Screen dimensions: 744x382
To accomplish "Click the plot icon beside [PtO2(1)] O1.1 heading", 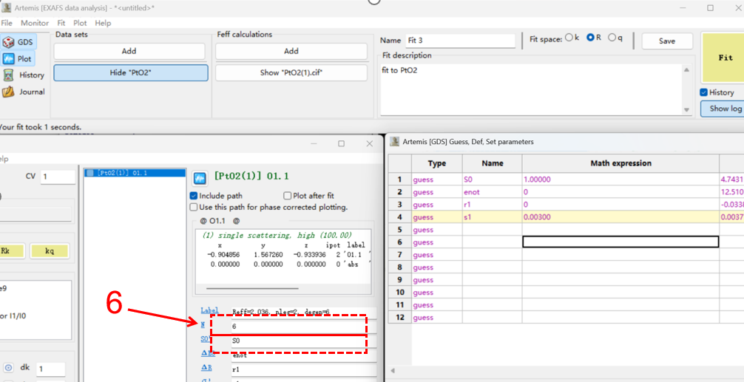I will [x=199, y=178].
